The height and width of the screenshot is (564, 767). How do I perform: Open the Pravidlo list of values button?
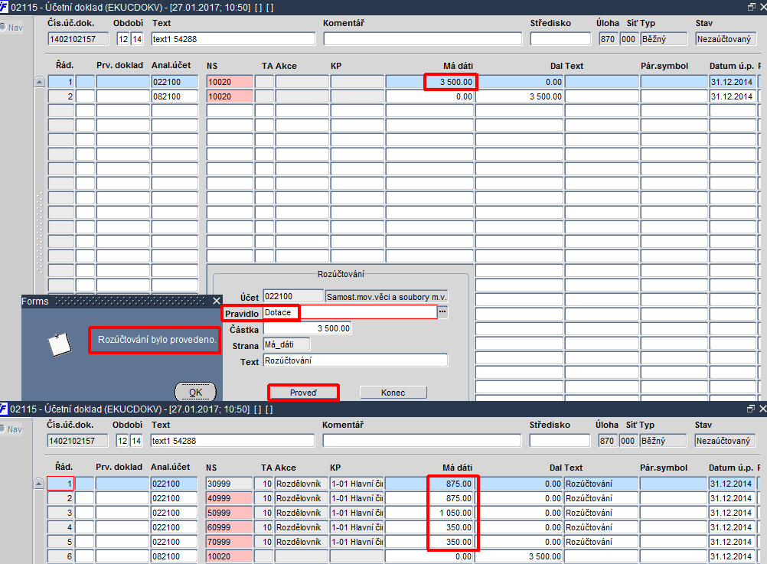tap(442, 311)
